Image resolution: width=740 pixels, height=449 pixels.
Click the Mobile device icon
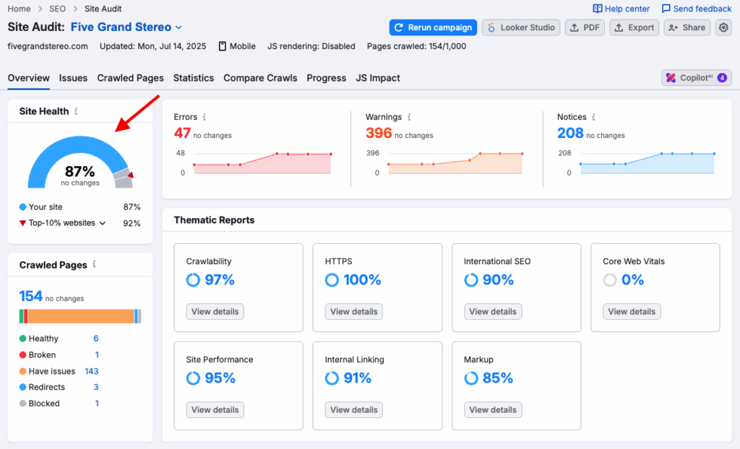(x=223, y=46)
